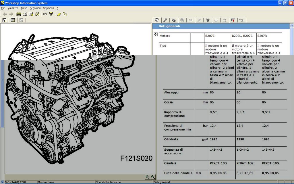Open the Trova menu
This screenshot has height=184, width=294.
pos(24,8)
